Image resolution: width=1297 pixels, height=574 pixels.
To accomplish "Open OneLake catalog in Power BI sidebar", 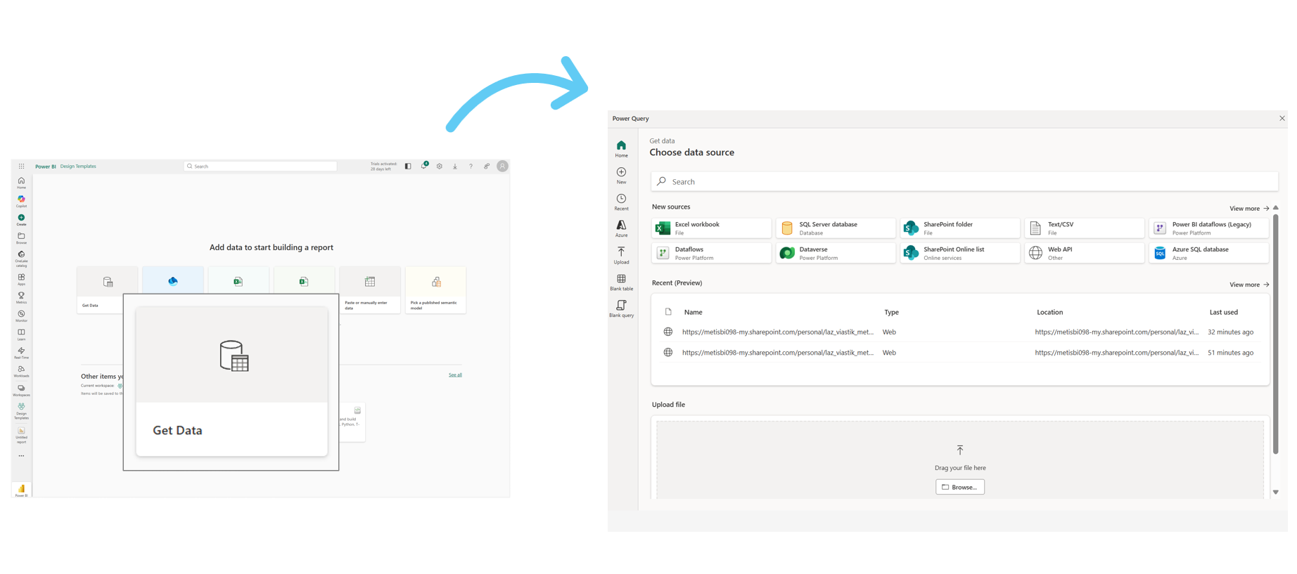I will tap(21, 259).
